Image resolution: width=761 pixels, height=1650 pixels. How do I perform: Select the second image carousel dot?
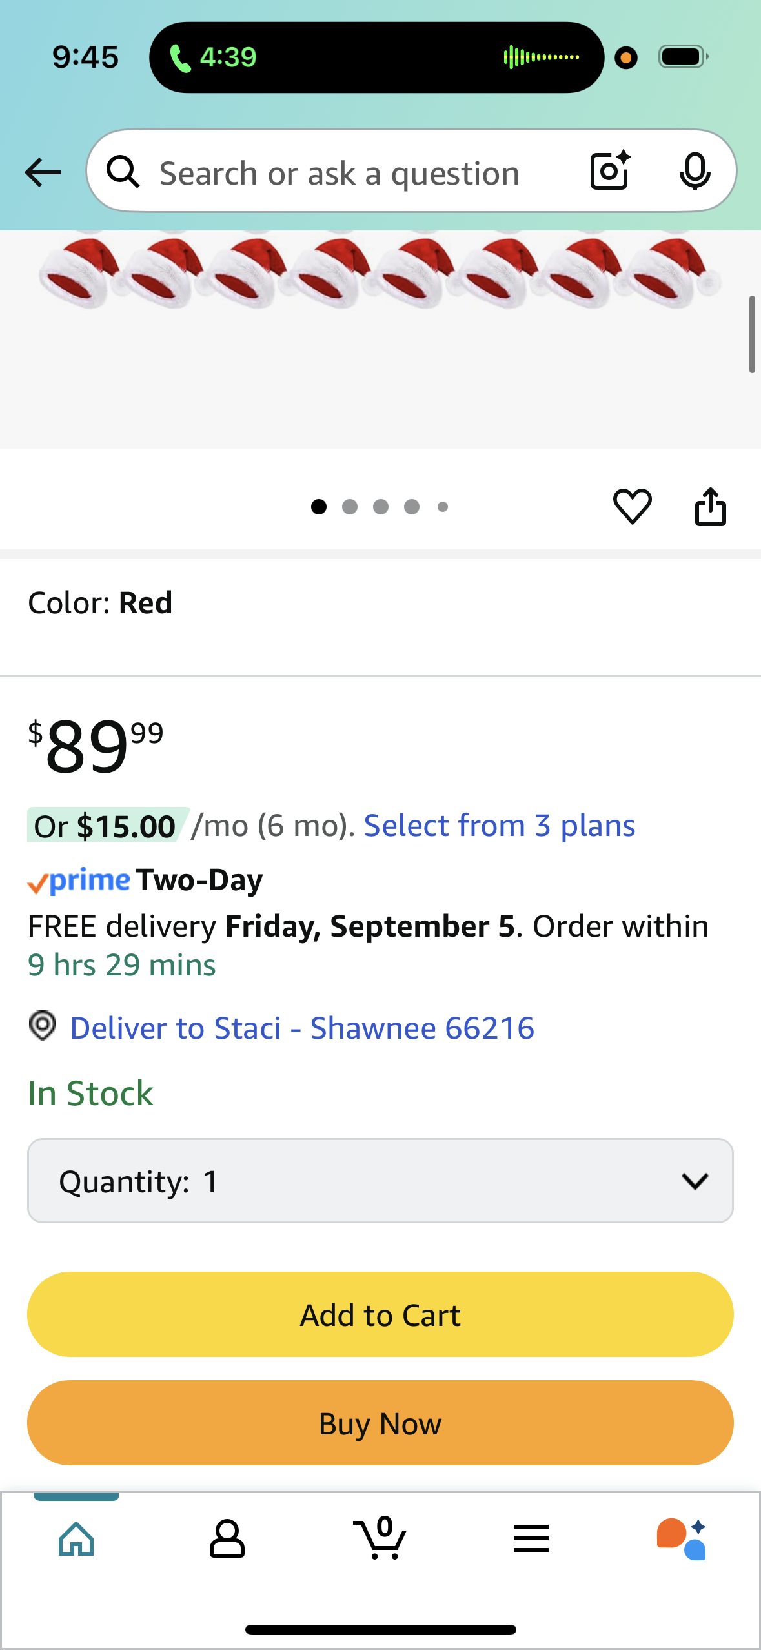[x=350, y=507]
